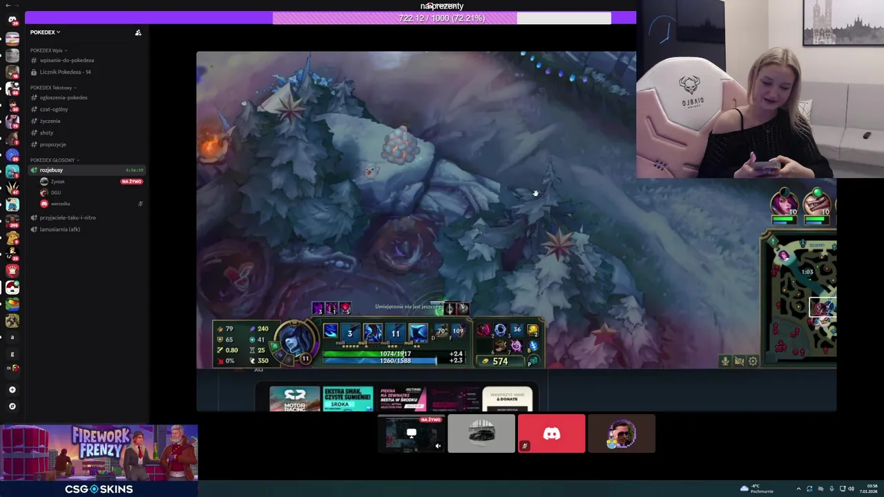884x497 pixels.
Task: Click the golden item in inventory slot
Action: click(532, 330)
